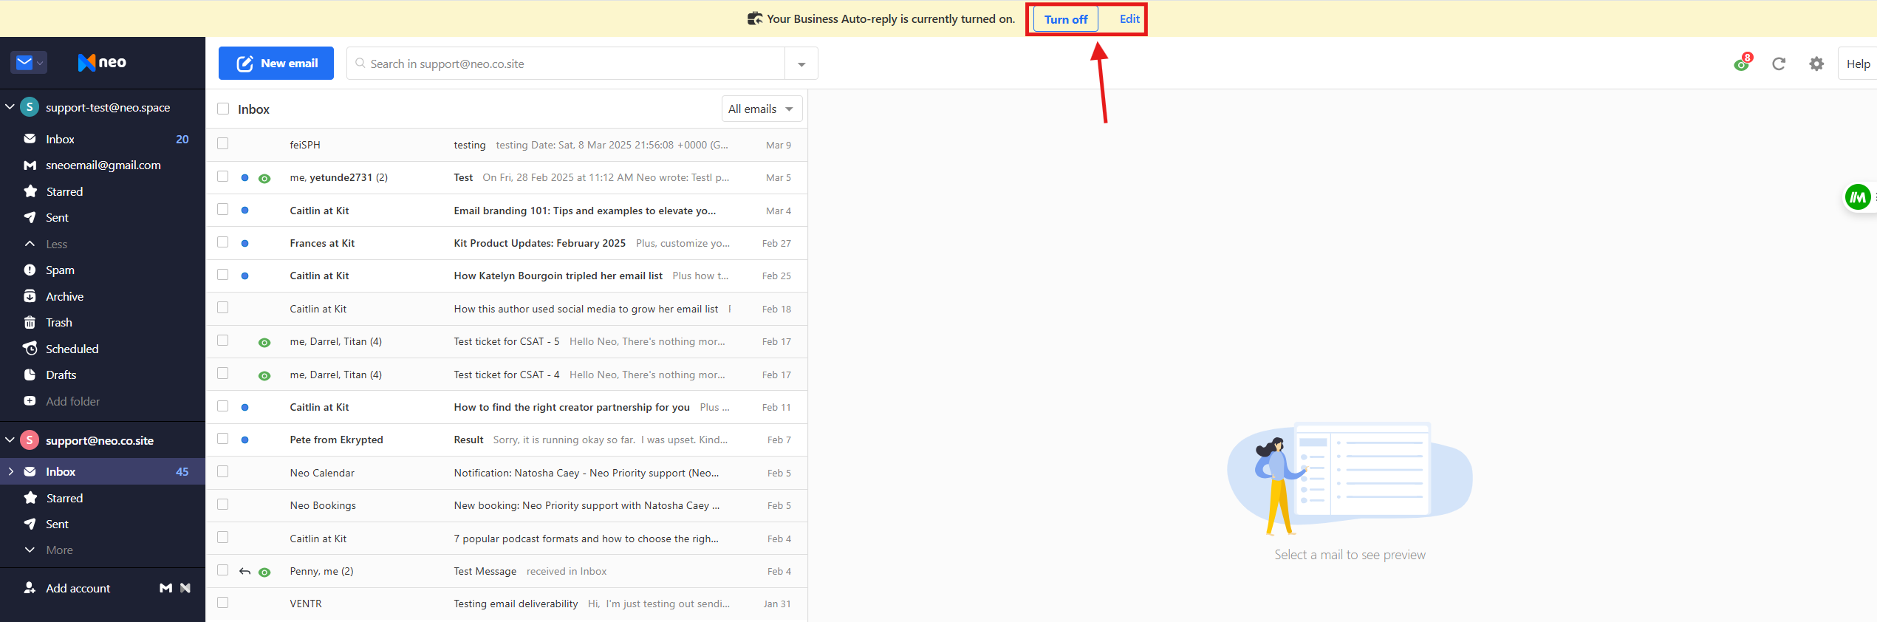
Task: Open How this author used social media email
Action: pos(507,309)
